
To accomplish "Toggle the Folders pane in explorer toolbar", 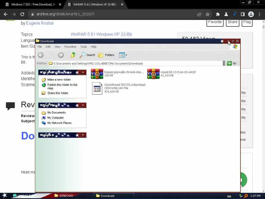I will pyautogui.click(x=106, y=55).
